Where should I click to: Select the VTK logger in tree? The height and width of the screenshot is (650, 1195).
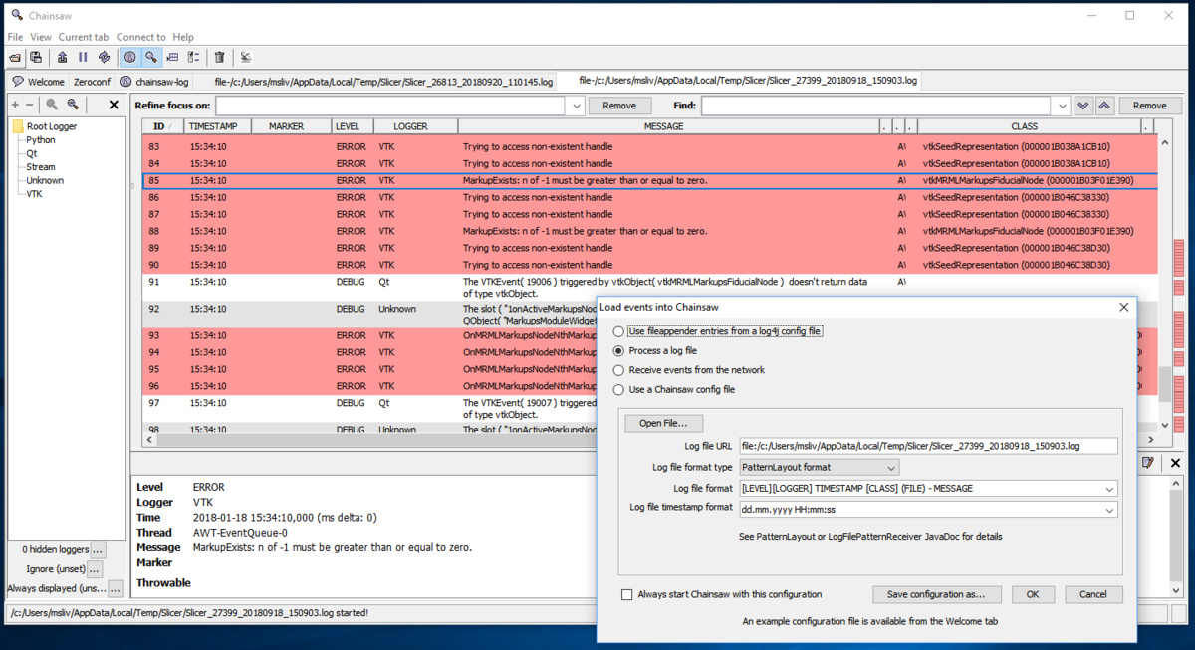tap(34, 194)
